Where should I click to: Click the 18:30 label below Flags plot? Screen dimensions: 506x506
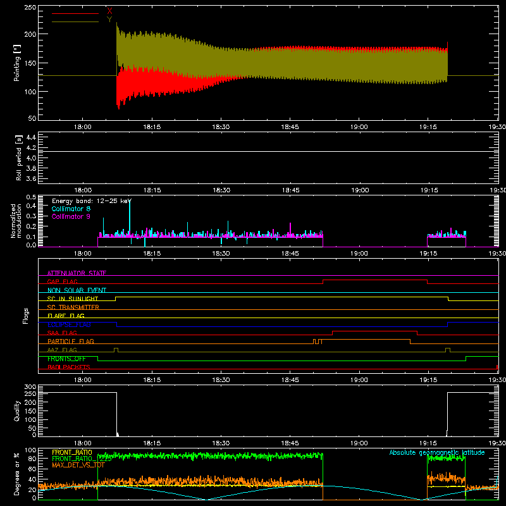(221, 380)
